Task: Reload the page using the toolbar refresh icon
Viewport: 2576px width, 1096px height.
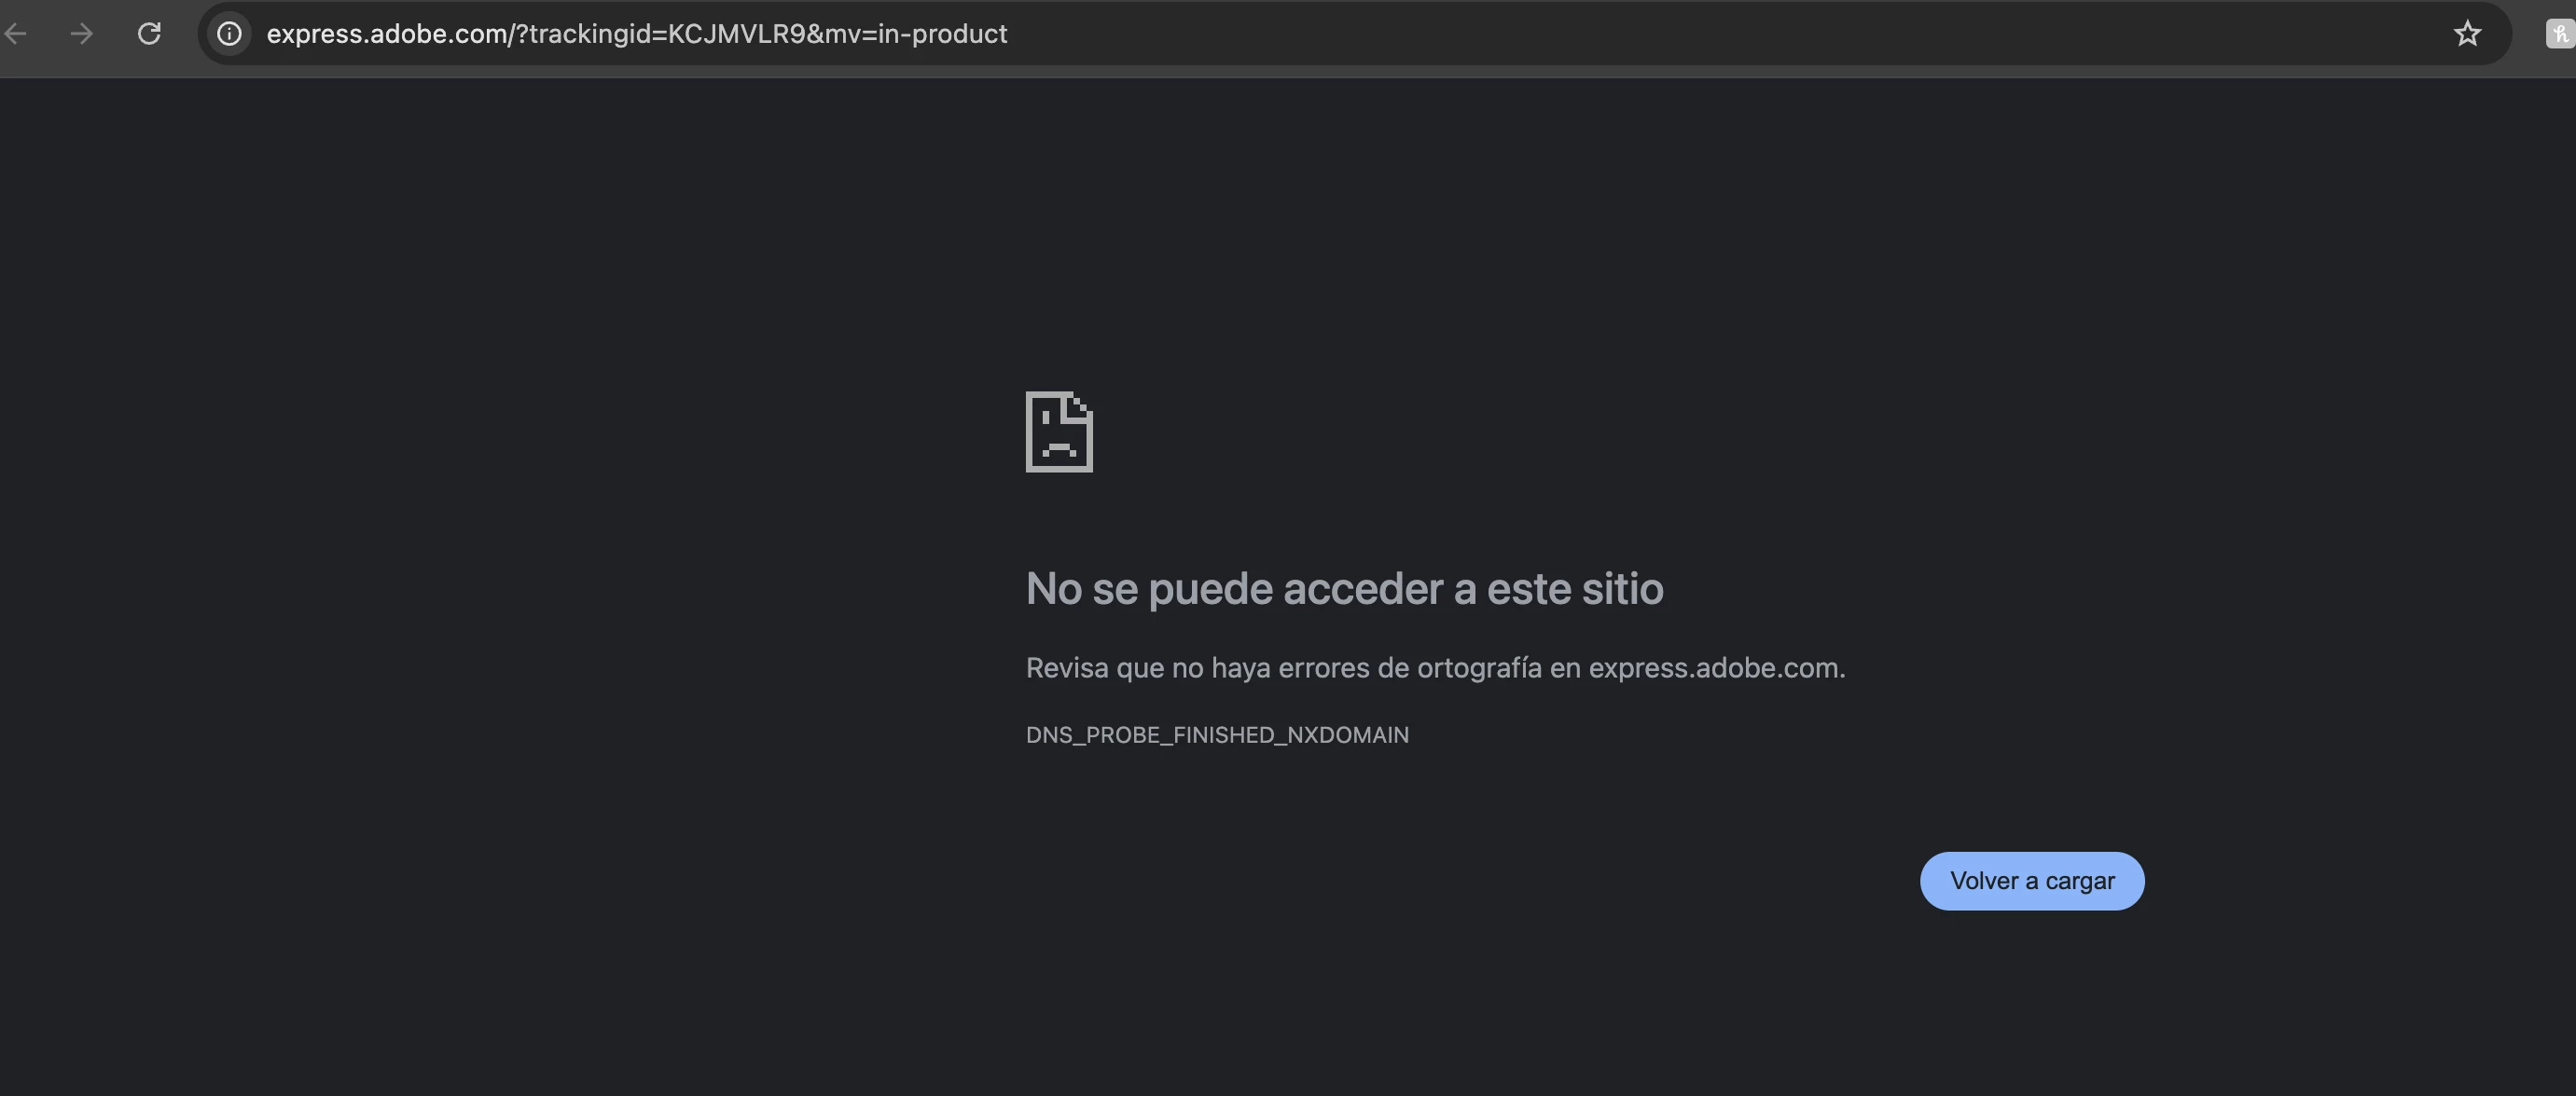Action: click(149, 34)
